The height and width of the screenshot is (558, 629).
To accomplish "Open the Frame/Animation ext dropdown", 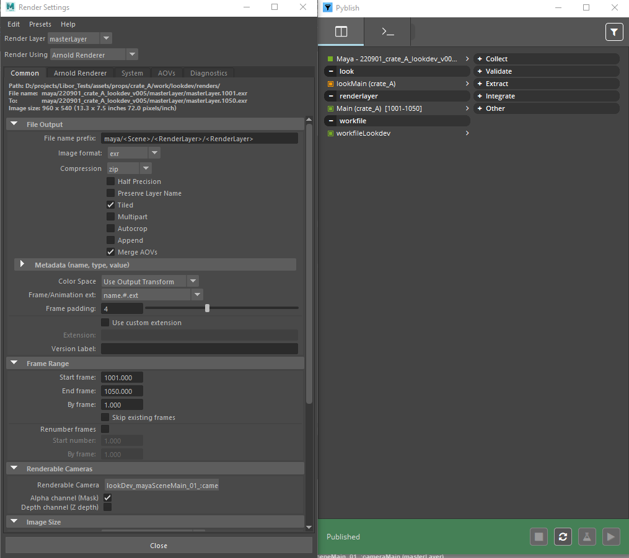I will (x=152, y=295).
